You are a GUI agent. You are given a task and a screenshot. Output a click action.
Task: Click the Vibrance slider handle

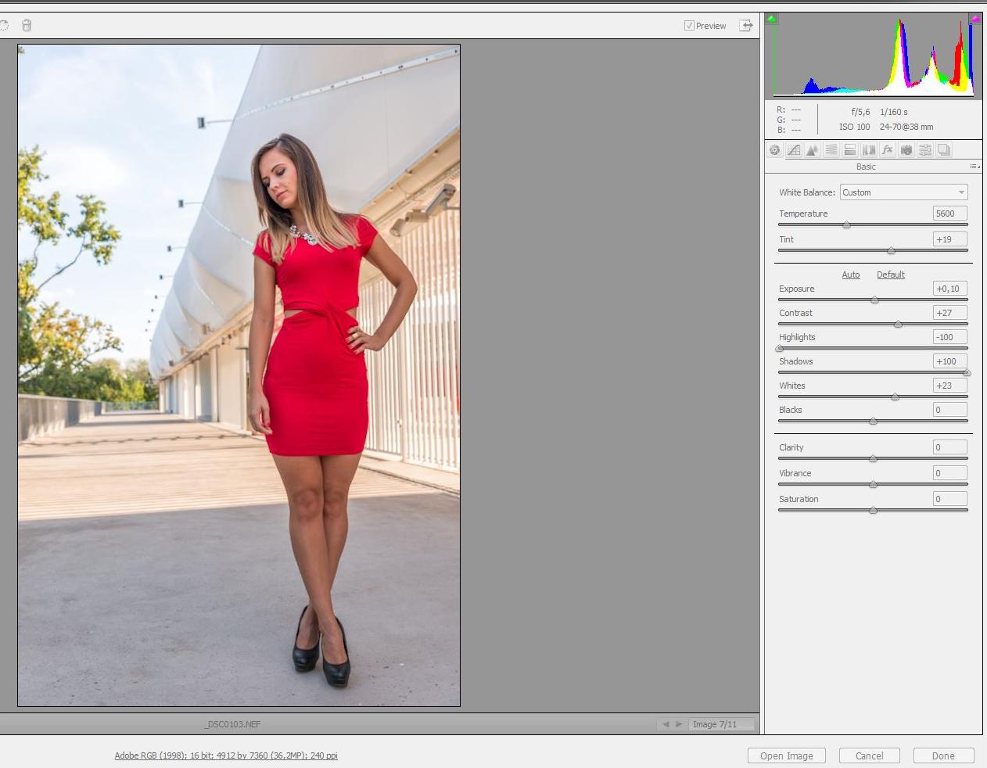(873, 485)
